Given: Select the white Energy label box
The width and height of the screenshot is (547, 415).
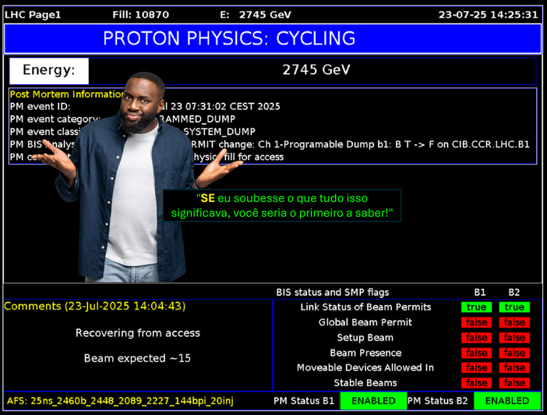Looking at the screenshot, I should coord(49,70).
